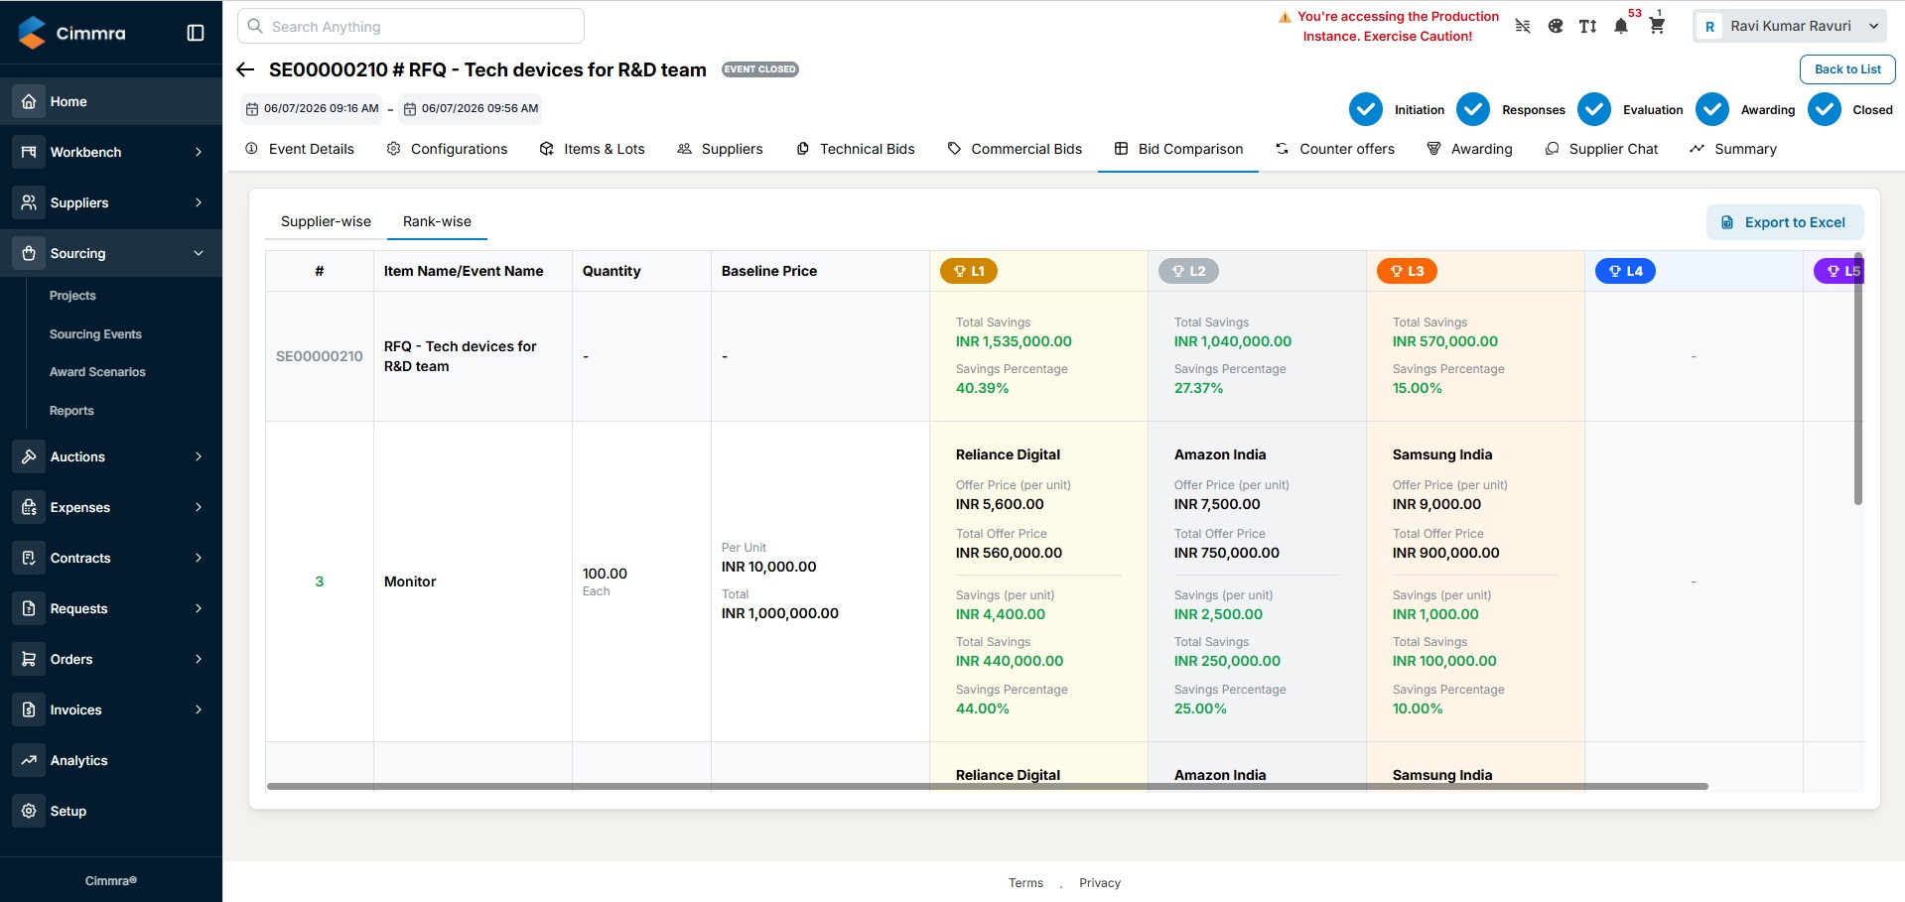Open the Items & Lots tab
The image size is (1905, 902).
point(593,149)
